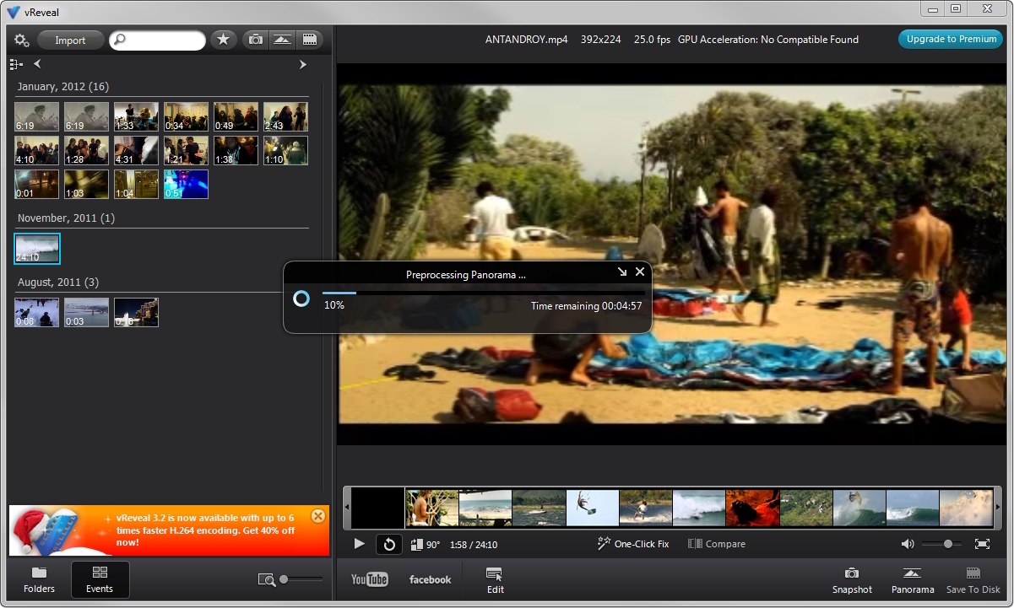Cancel the Preprocessing Panorama dialog with X

click(x=640, y=272)
